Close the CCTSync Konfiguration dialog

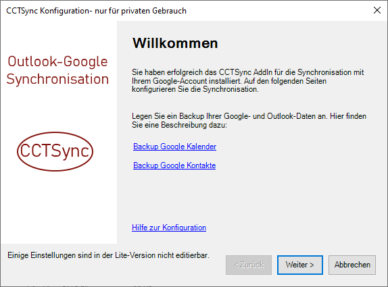click(x=377, y=10)
